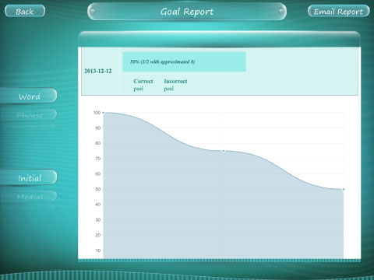Screen dimensions: 374x280
Task: Choose the Initial position option
Action: coord(29,177)
